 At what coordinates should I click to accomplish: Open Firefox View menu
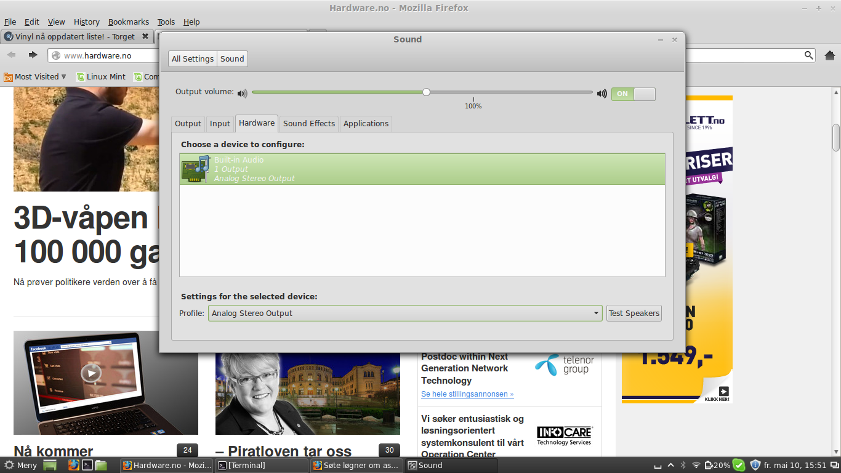56,22
